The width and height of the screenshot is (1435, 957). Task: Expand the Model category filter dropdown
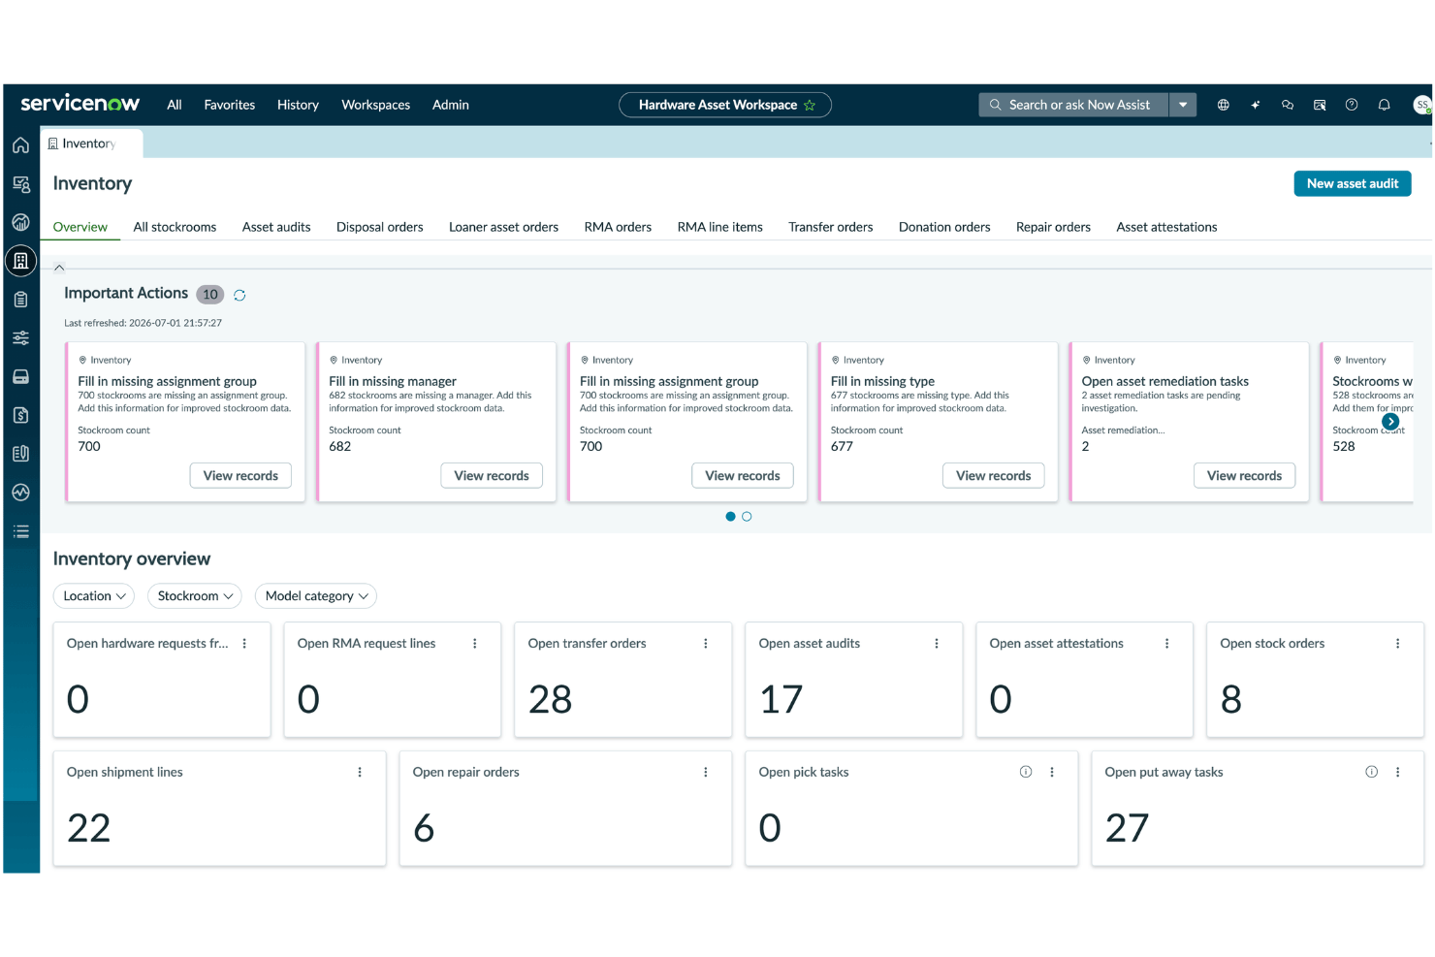(x=316, y=596)
